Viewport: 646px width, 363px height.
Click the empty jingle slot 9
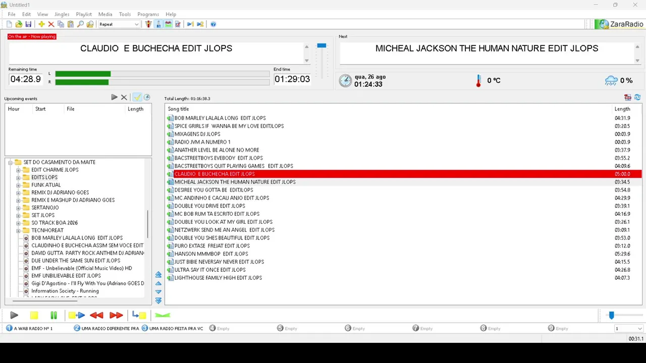558,328
